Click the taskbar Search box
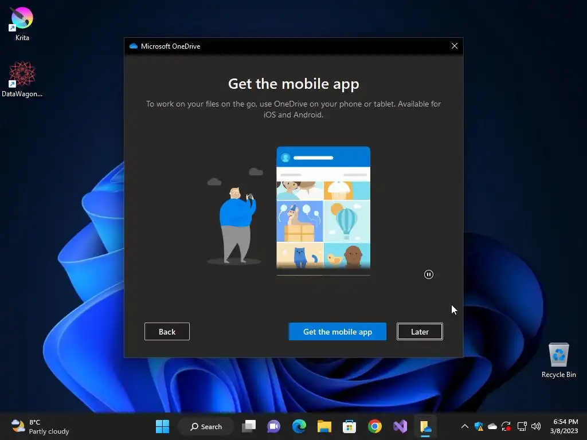587x440 pixels. (206, 426)
